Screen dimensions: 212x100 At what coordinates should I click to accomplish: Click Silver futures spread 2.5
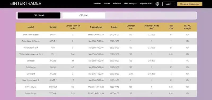click(x=73, y=80)
